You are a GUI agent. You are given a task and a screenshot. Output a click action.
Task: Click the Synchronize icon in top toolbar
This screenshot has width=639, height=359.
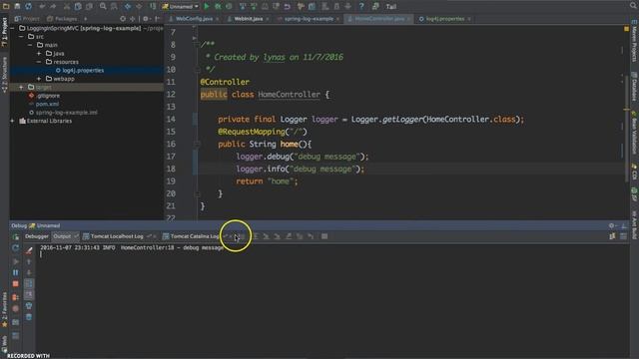pos(28,6)
